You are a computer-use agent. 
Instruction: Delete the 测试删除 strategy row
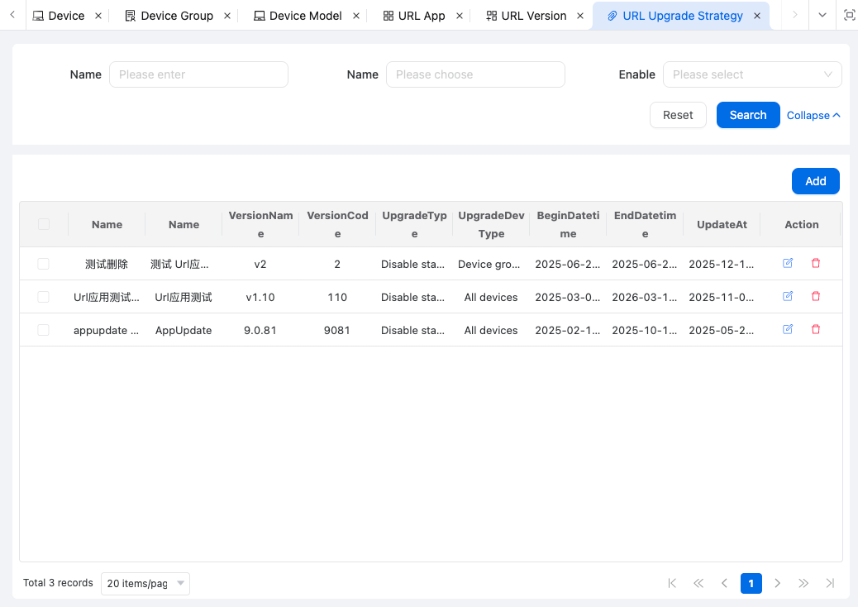coord(816,263)
